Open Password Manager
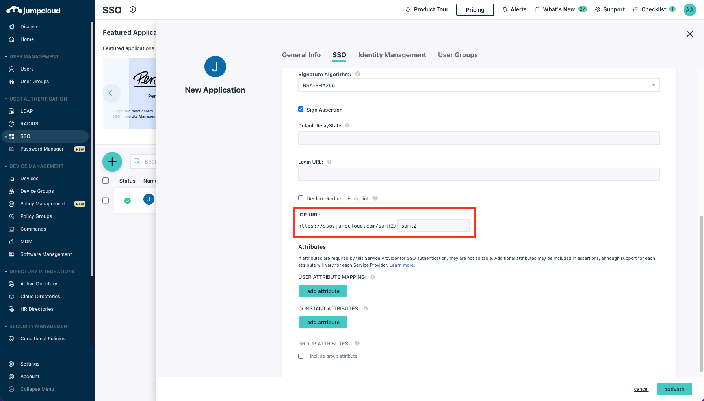The height and width of the screenshot is (401, 704). [x=42, y=149]
